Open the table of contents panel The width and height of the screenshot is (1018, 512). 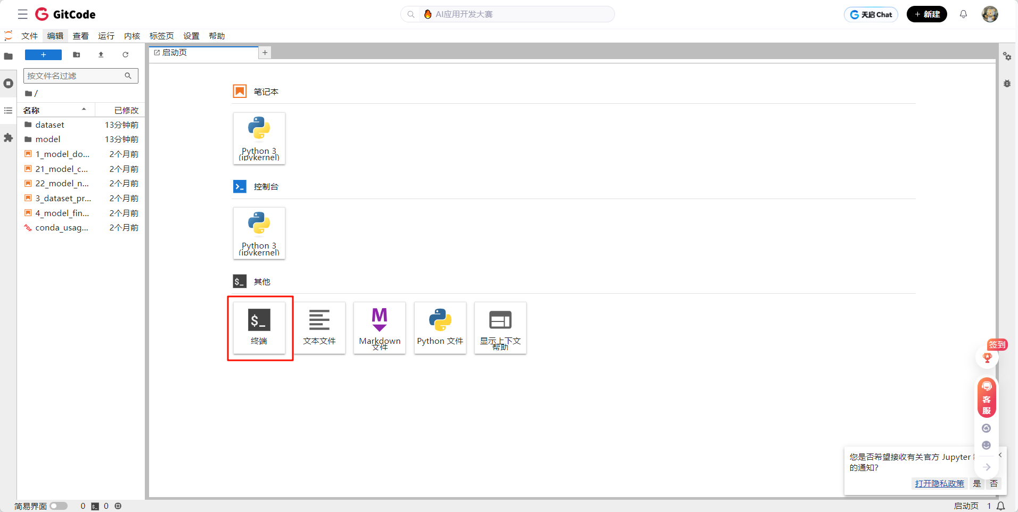point(9,111)
